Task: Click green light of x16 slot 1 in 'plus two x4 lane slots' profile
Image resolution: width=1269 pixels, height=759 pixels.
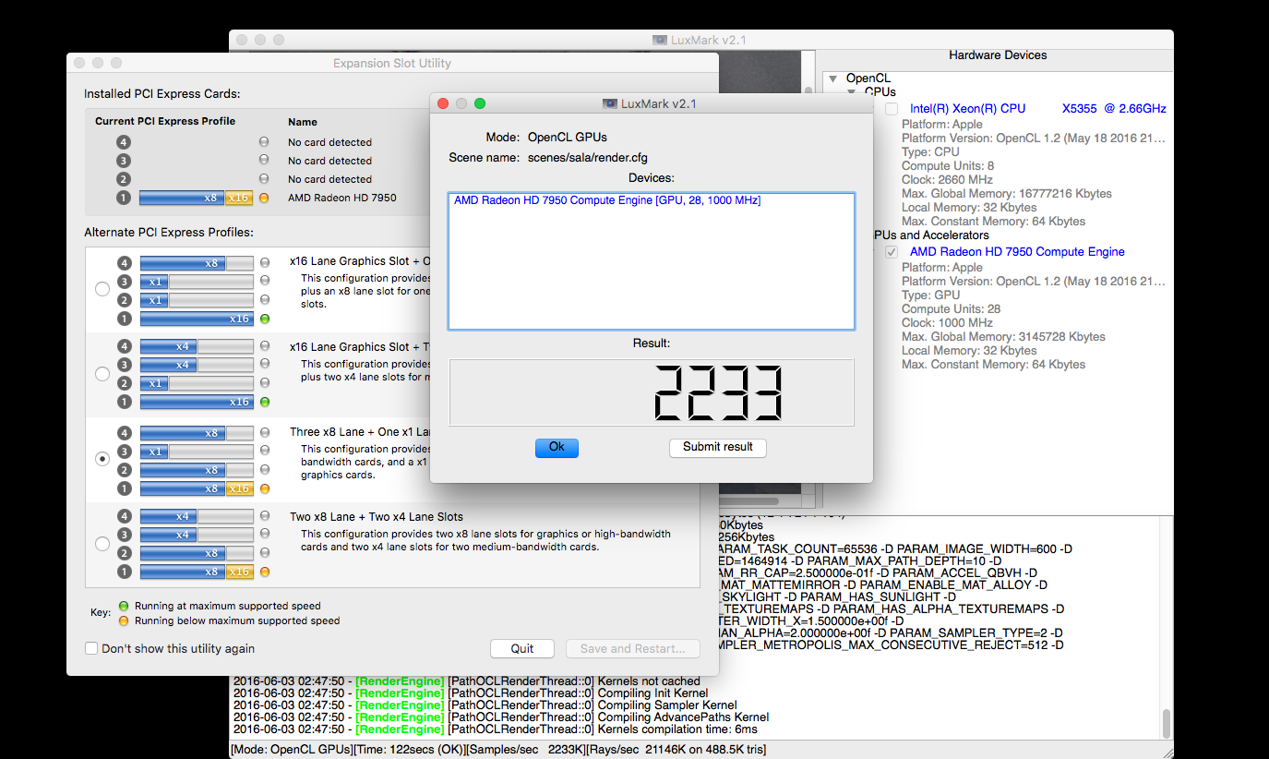Action: [x=265, y=402]
